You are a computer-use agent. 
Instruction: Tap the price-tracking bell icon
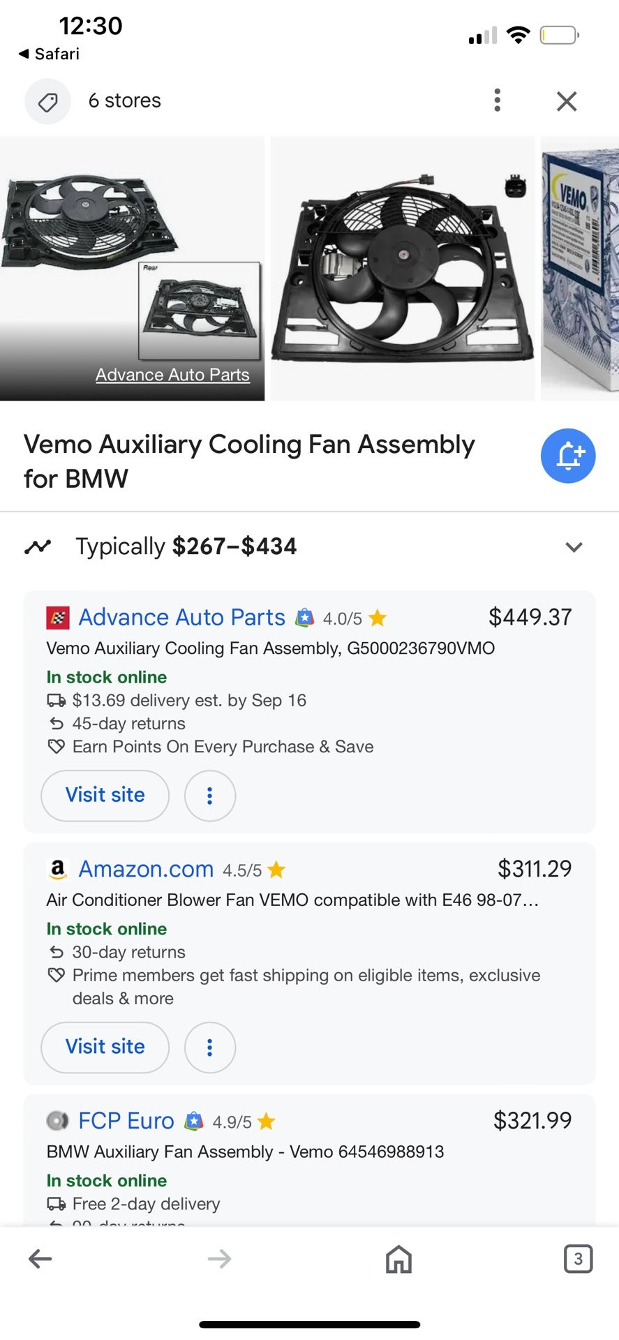(x=568, y=456)
